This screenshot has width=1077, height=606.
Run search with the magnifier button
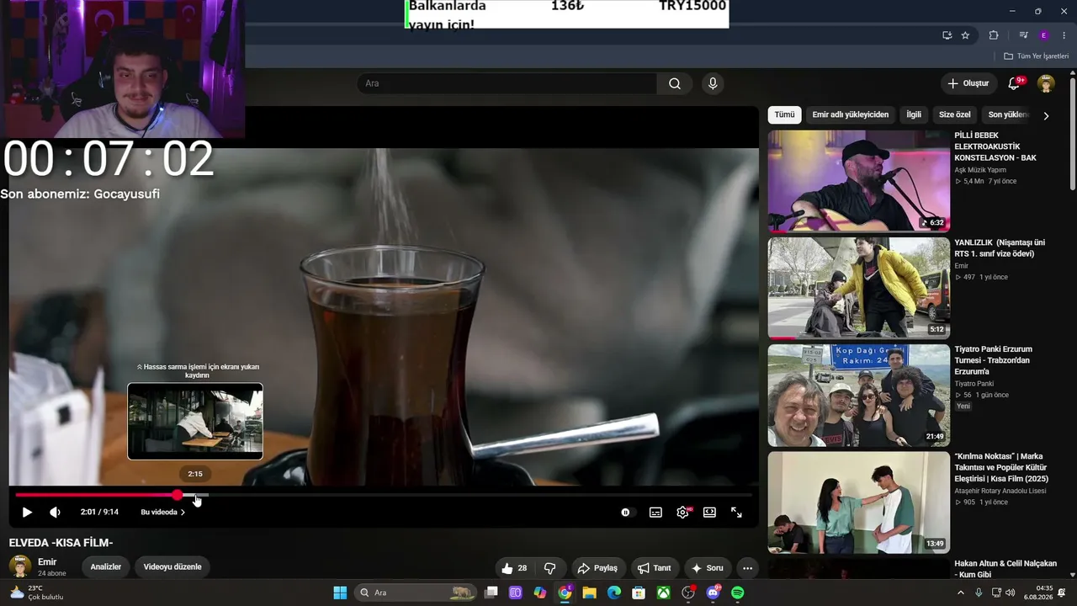click(675, 83)
